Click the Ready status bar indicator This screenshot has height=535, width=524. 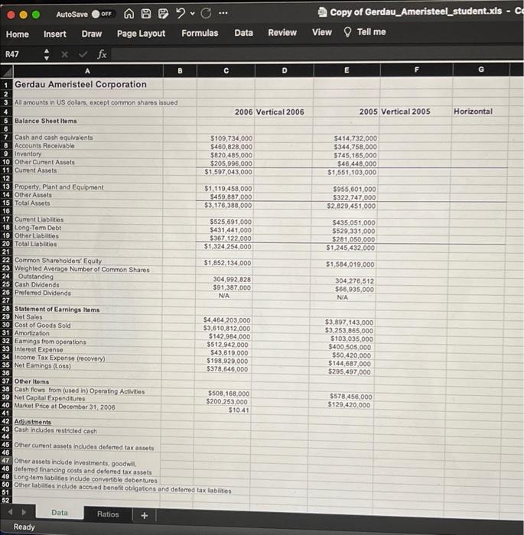(x=24, y=527)
